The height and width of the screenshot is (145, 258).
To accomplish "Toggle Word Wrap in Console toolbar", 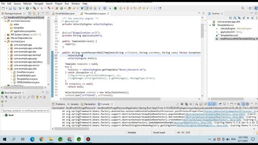I will tap(205, 104).
